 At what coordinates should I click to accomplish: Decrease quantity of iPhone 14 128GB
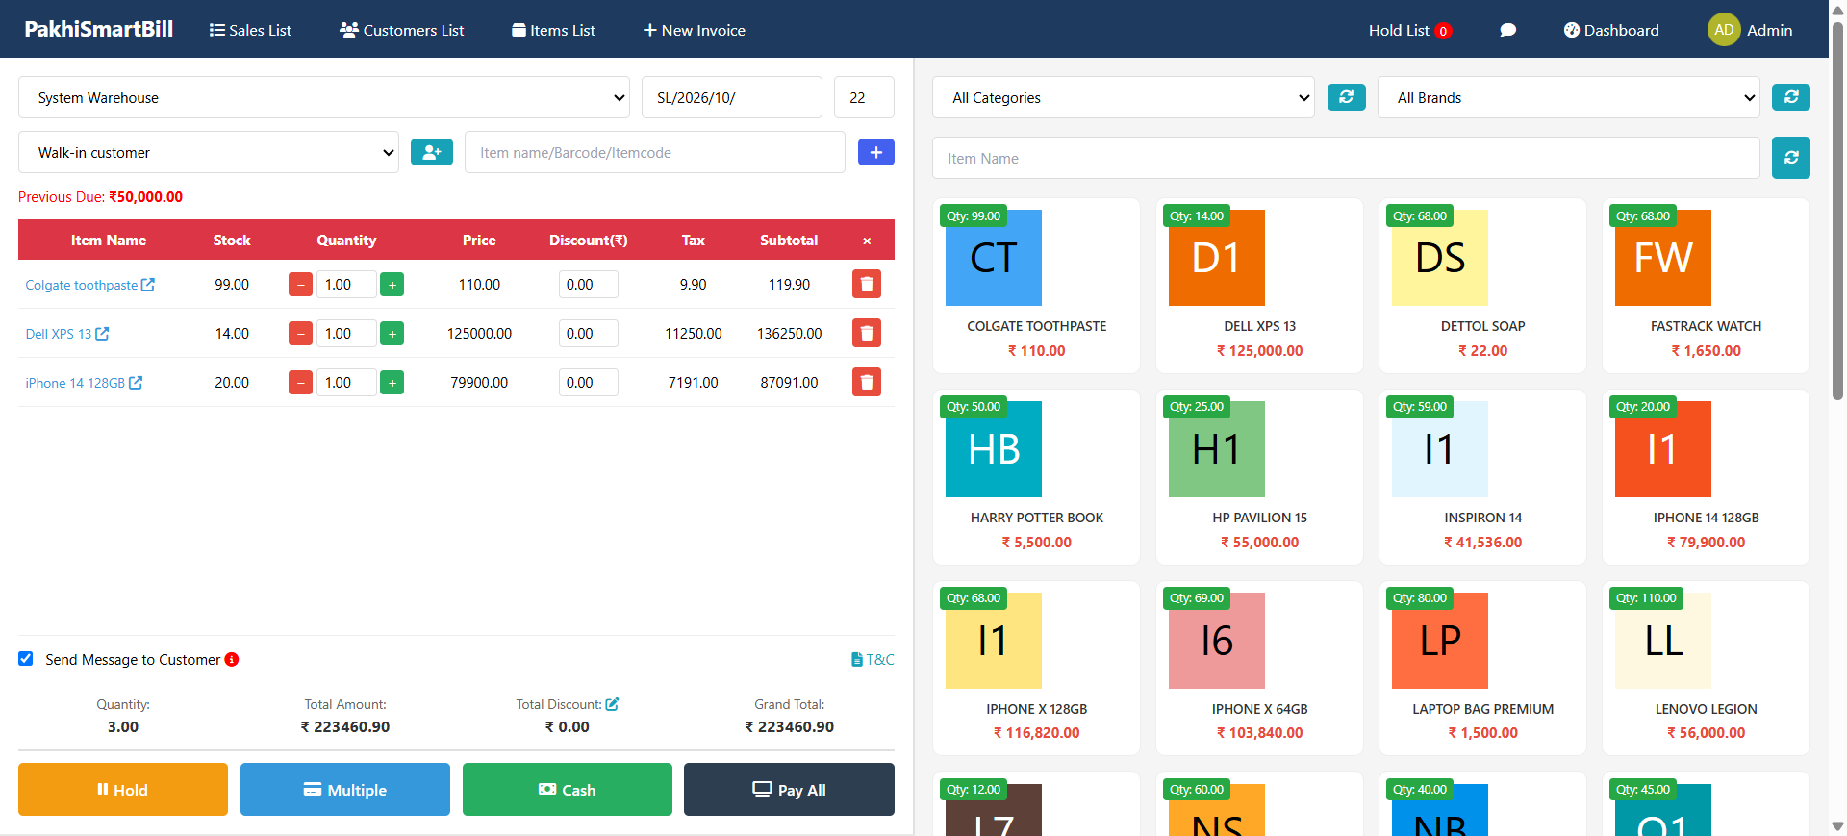(301, 383)
